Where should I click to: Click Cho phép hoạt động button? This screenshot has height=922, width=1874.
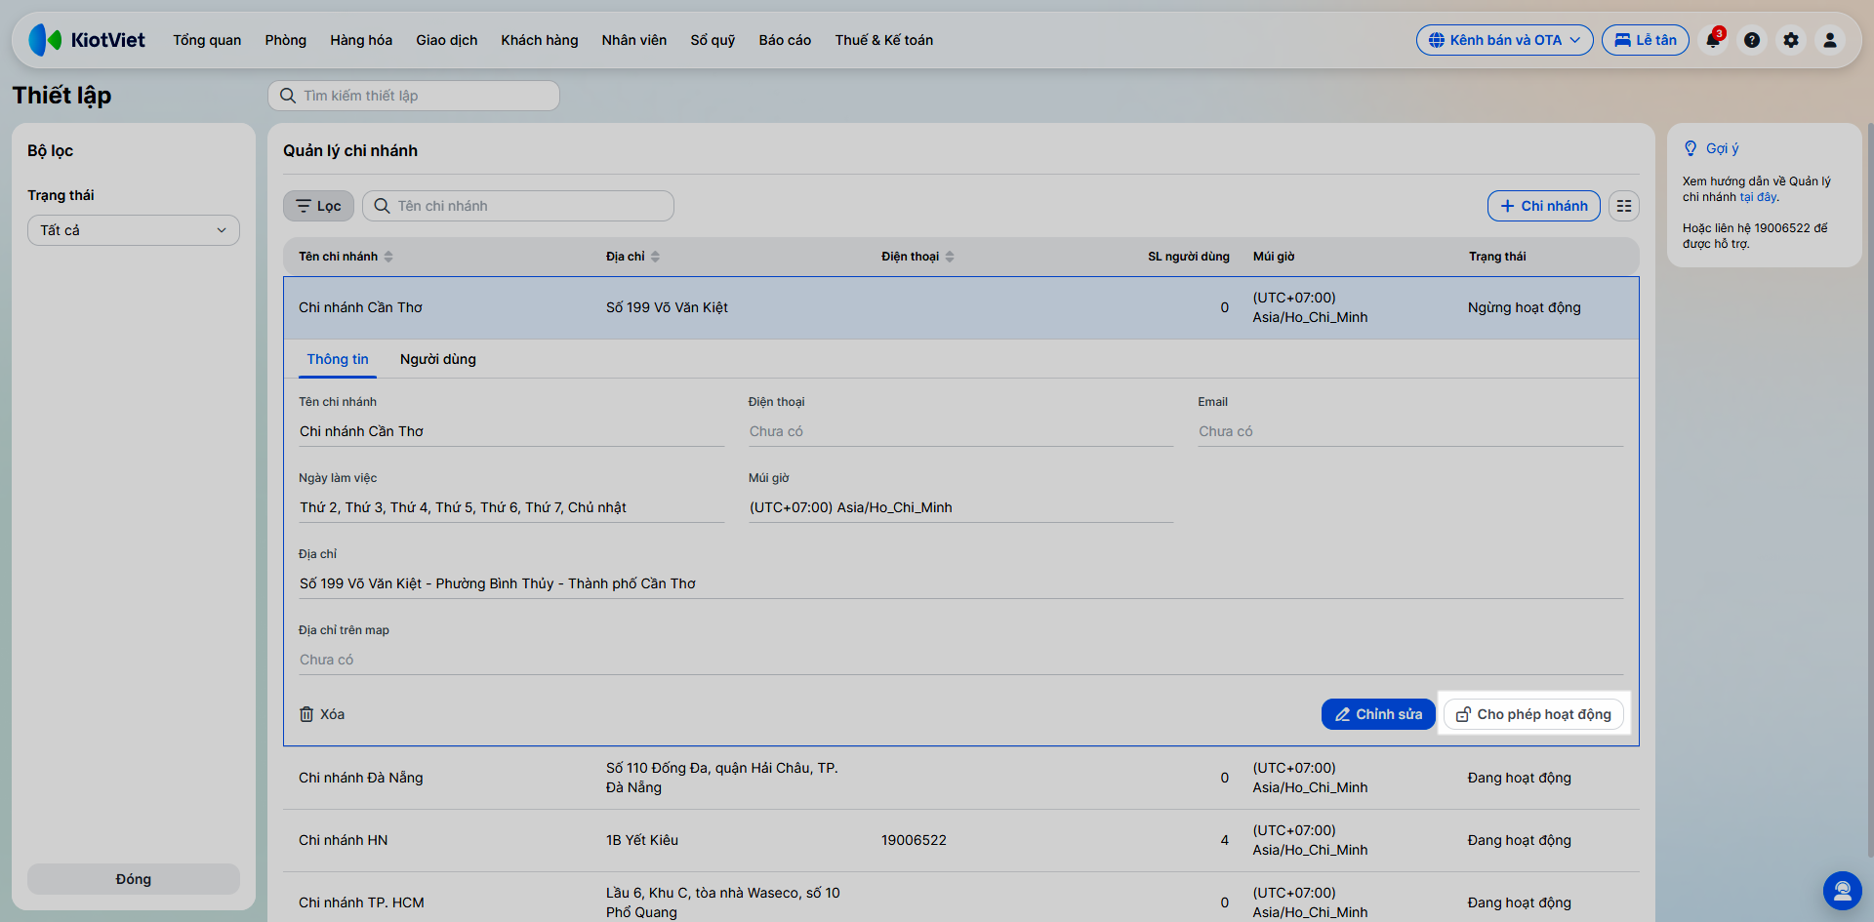click(x=1533, y=714)
